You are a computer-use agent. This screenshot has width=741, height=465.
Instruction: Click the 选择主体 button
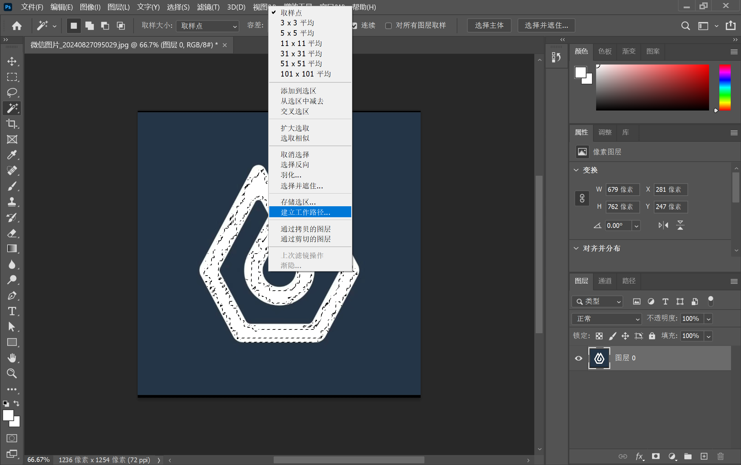[x=489, y=25]
